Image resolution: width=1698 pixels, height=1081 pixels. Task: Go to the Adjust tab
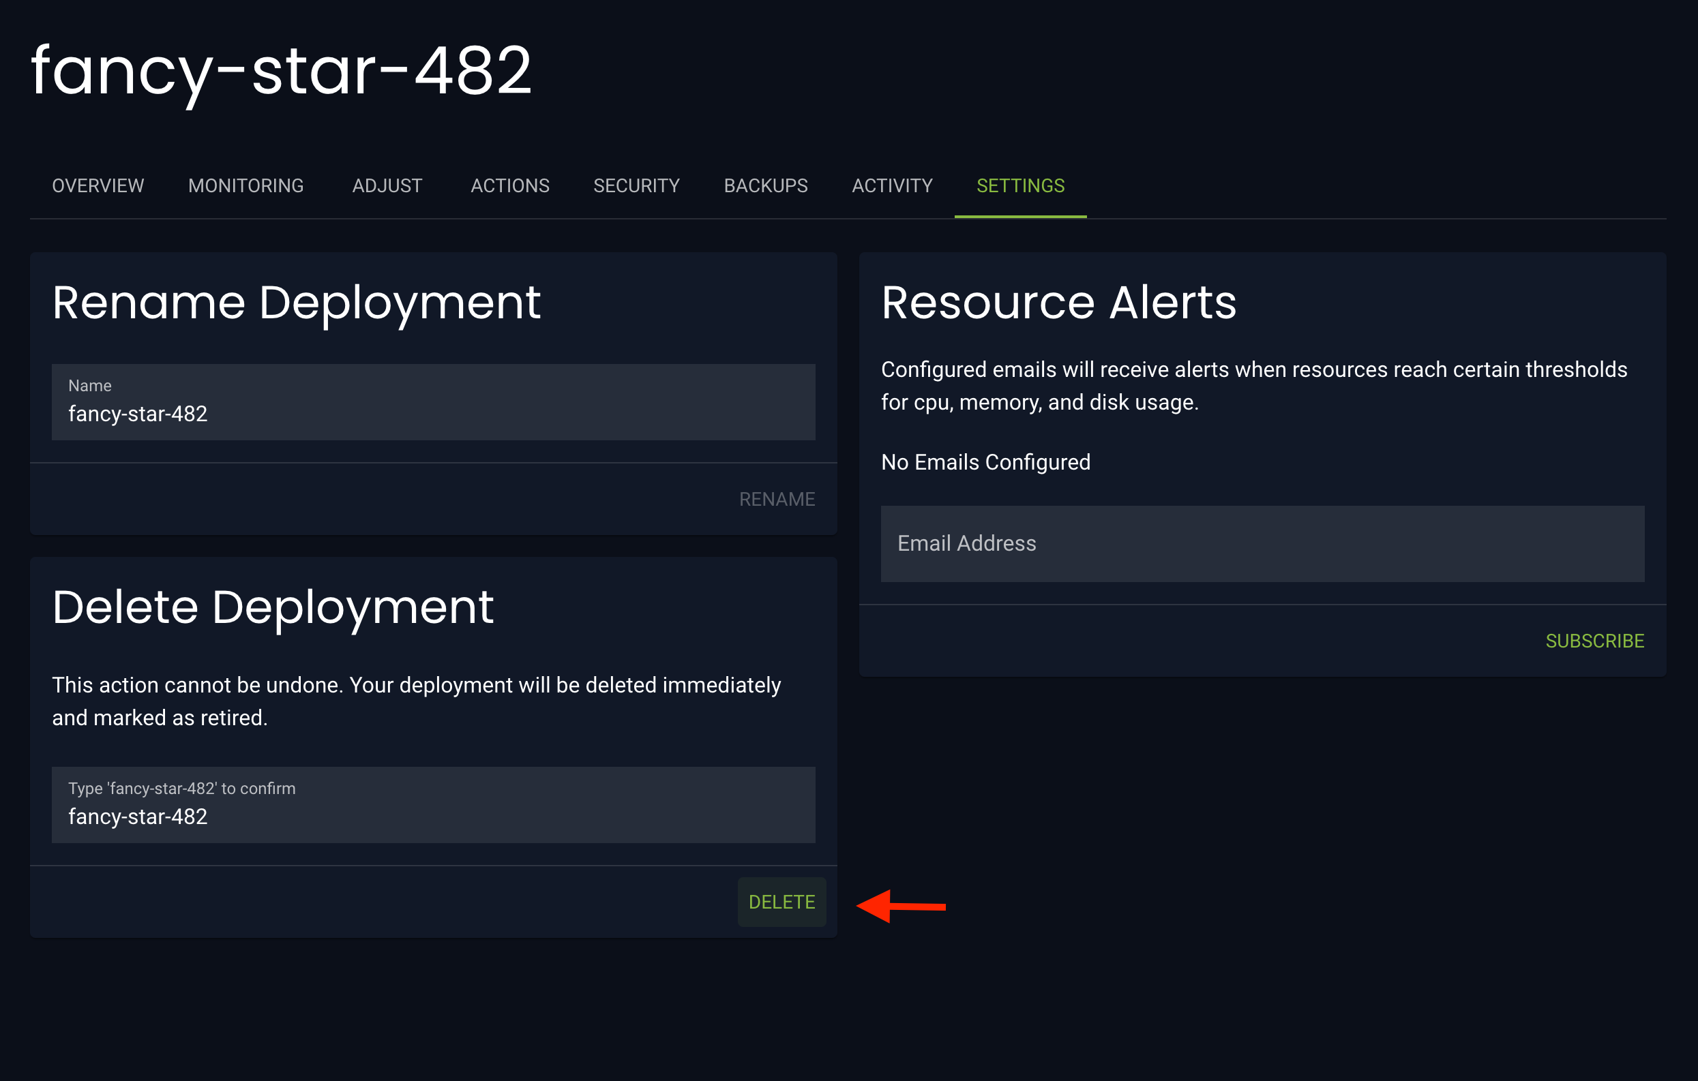387,186
